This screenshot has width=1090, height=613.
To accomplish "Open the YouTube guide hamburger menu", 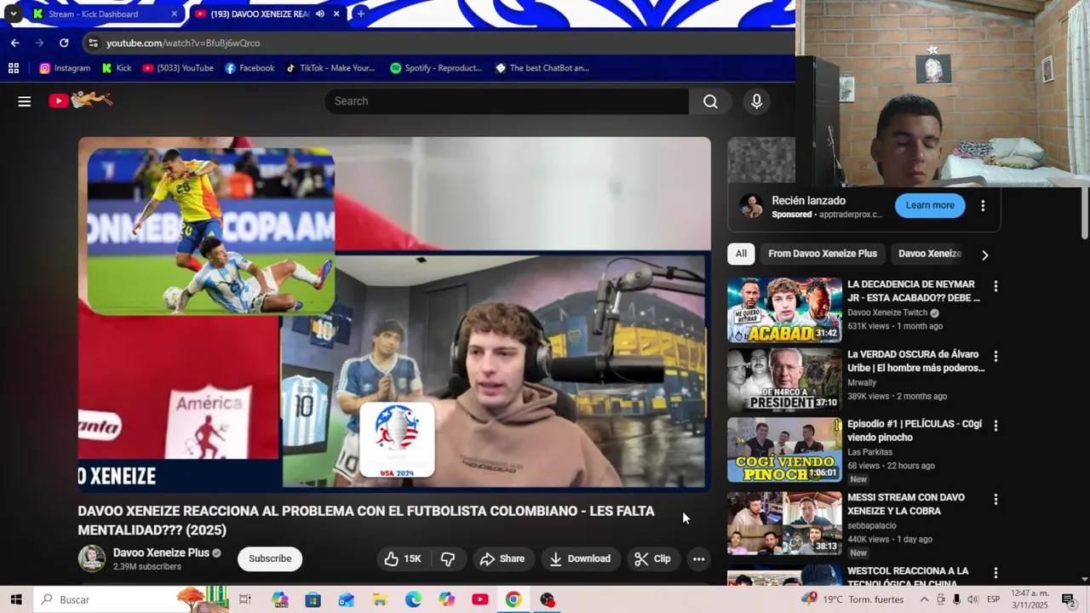I will click(x=24, y=101).
